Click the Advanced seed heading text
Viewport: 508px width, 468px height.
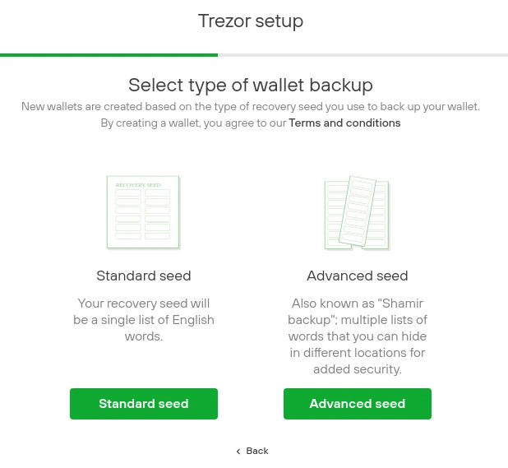tap(358, 276)
